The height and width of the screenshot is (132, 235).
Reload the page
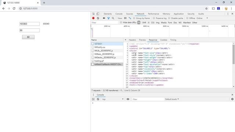(x=14, y=8)
